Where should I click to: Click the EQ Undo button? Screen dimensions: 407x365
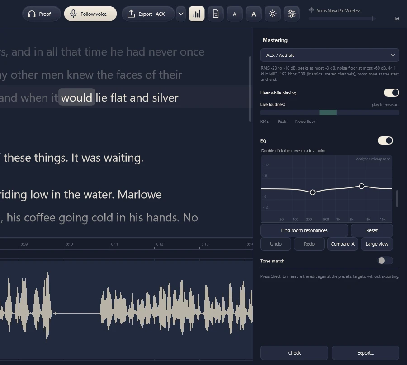(276, 244)
